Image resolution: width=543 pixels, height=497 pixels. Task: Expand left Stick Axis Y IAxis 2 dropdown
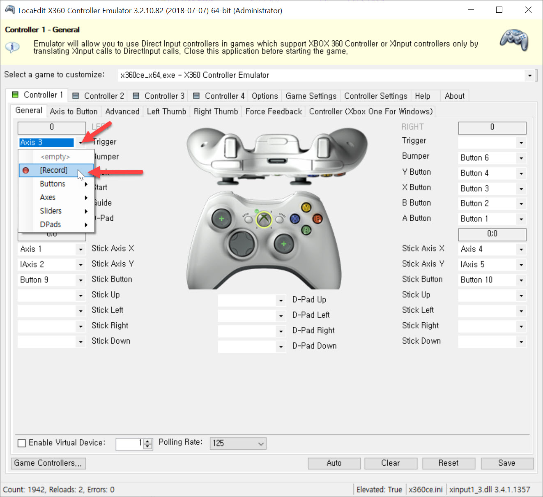81,265
